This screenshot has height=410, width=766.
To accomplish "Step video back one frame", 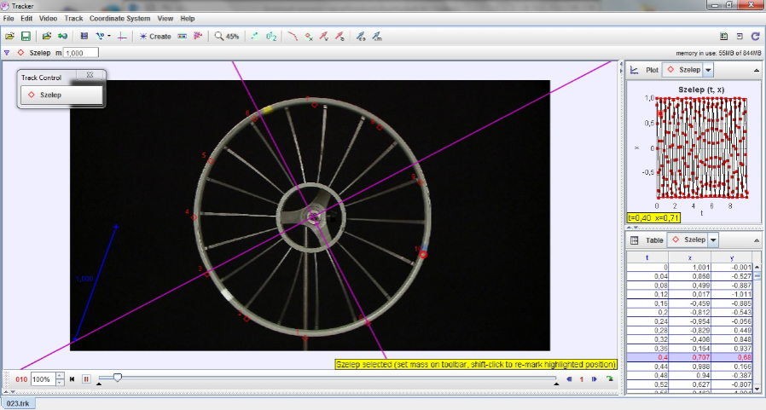I will pos(569,378).
